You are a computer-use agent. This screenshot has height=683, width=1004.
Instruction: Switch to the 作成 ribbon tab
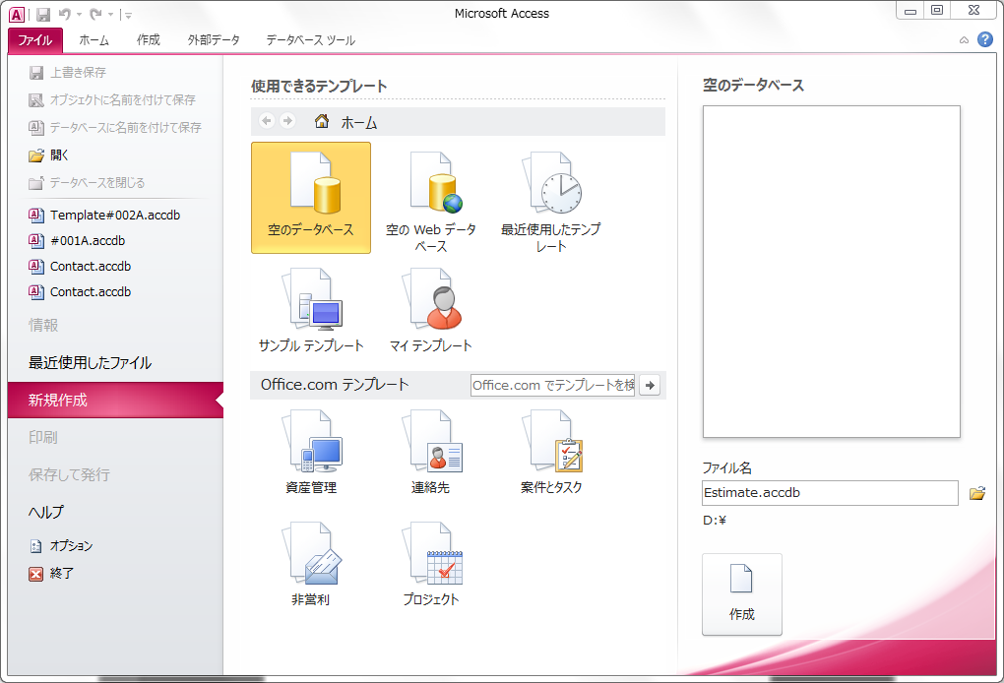coord(148,40)
